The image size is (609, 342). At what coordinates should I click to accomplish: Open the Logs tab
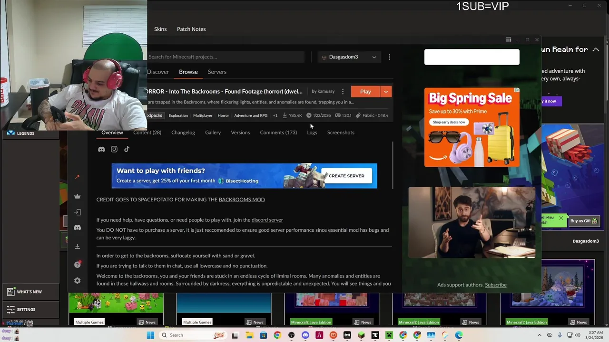click(x=312, y=133)
